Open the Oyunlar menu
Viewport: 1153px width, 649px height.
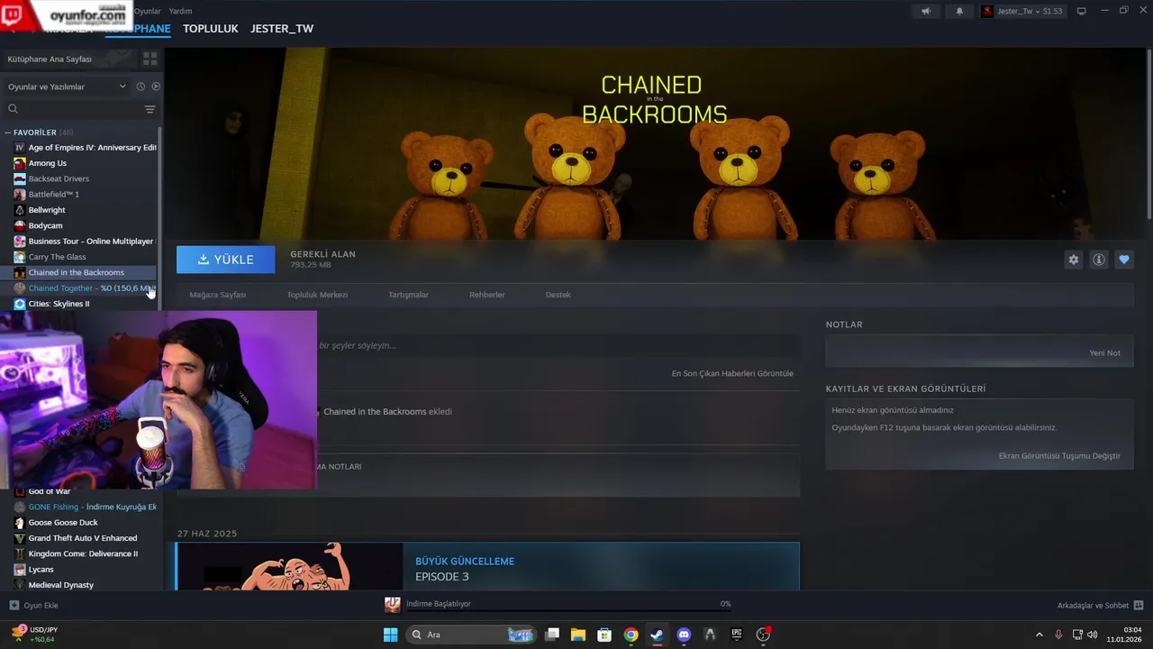(148, 11)
